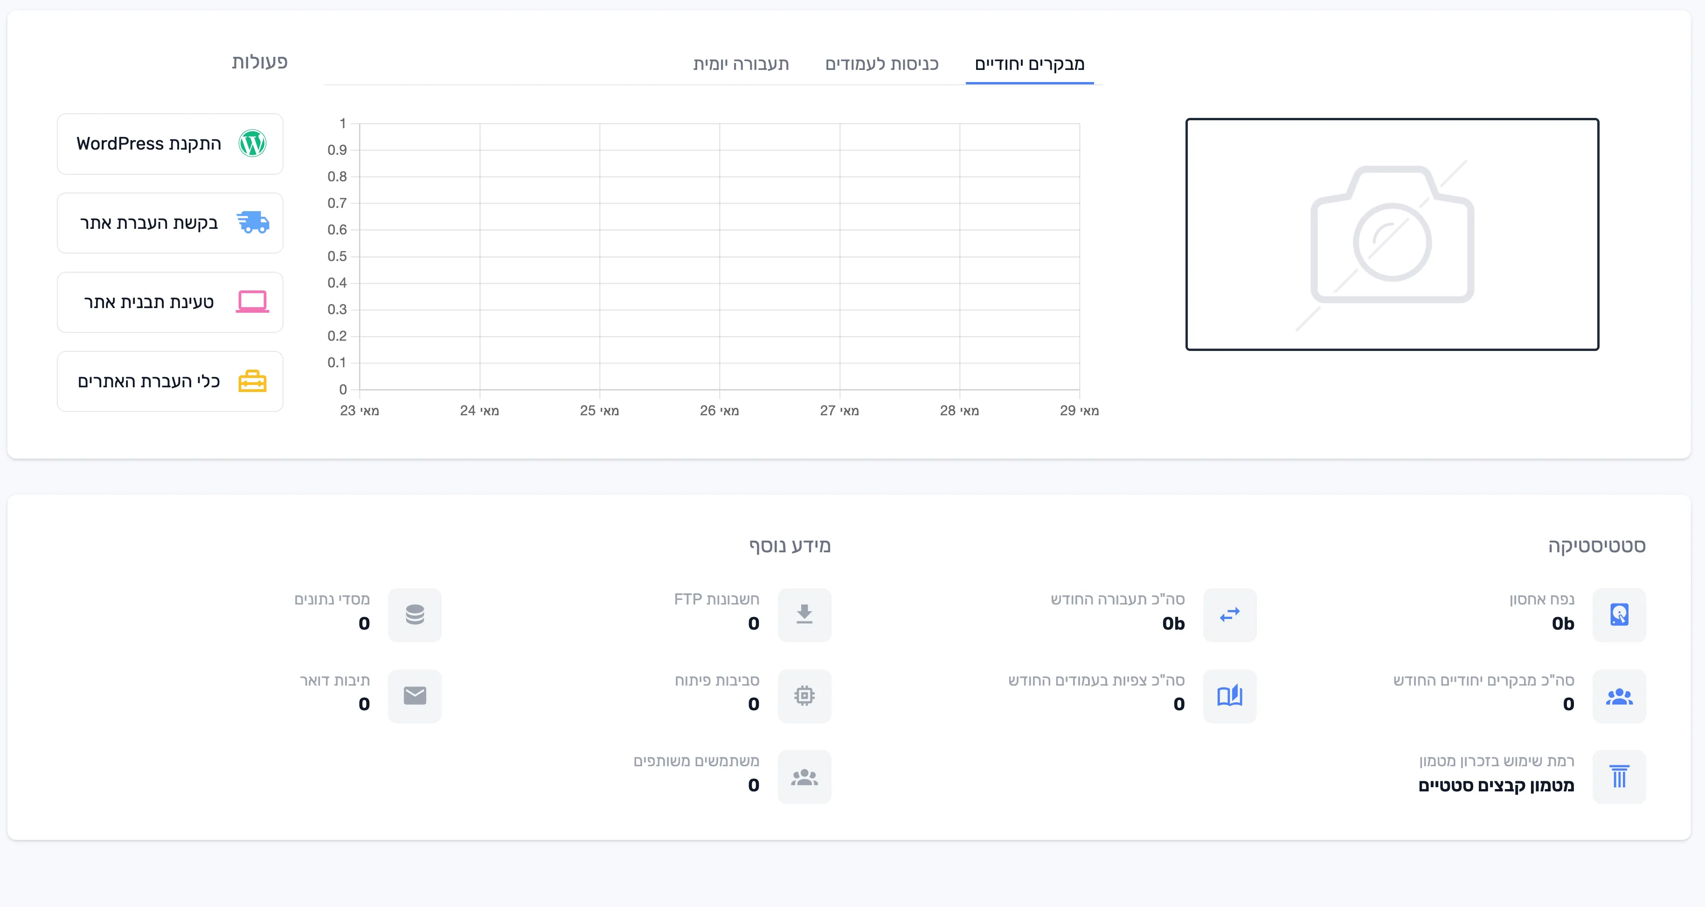This screenshot has height=907, width=1705.
Task: Click the unique visitors people icon
Action: (1619, 695)
